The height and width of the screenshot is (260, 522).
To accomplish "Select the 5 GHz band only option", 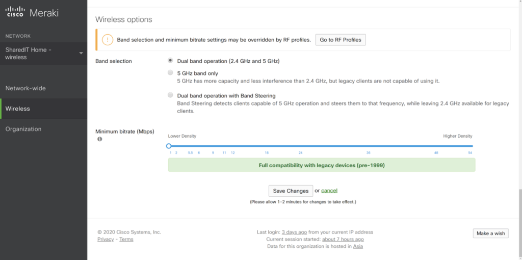I will (170, 73).
